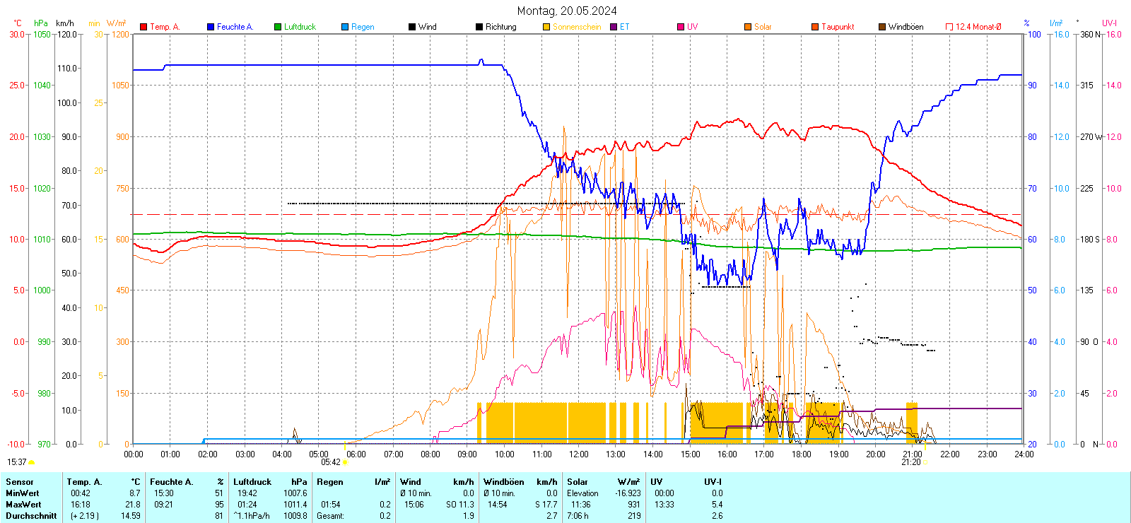Click the black Wind legend square
Screen dimensions: 1131x523
[x=412, y=27]
